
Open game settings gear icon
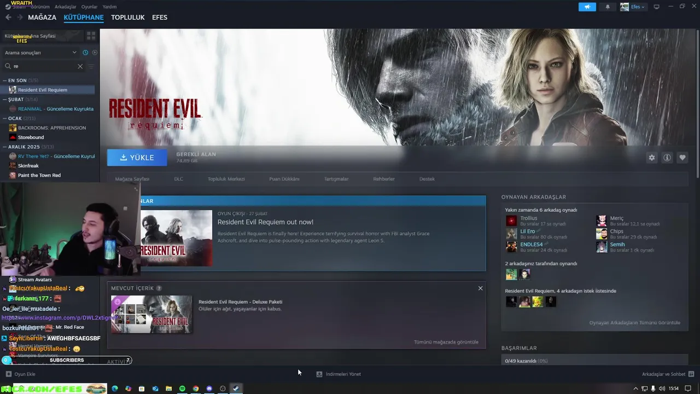pos(651,158)
